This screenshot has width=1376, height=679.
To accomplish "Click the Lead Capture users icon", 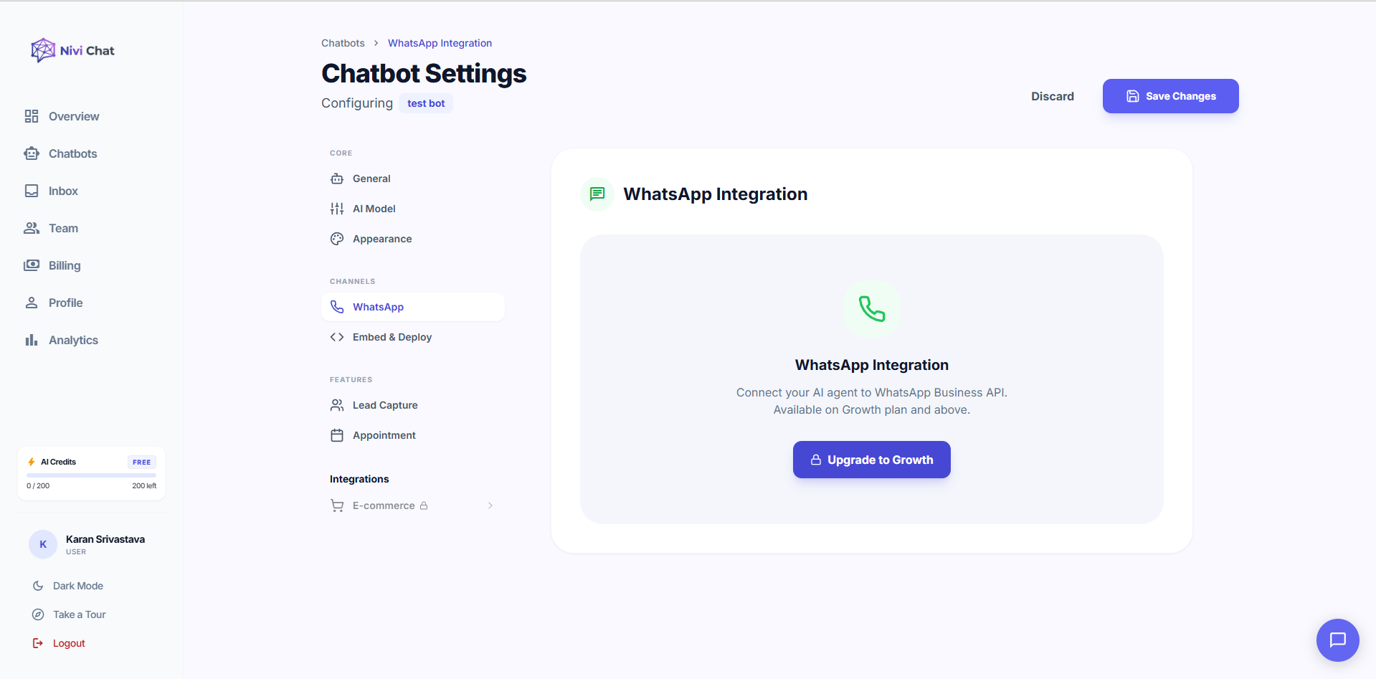I will [x=337, y=405].
